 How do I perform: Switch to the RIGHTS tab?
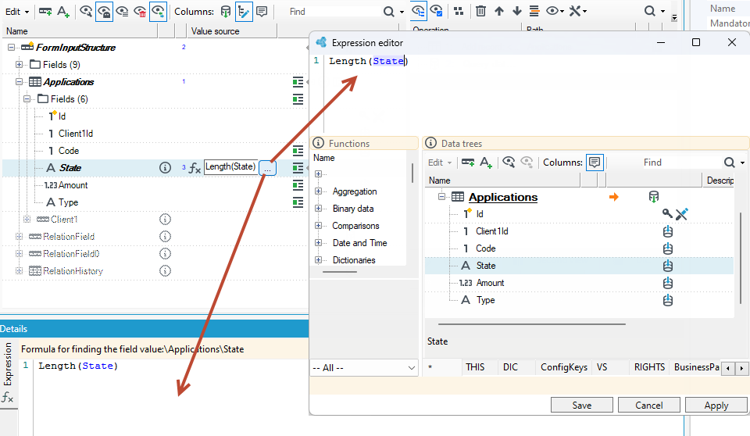pos(649,367)
